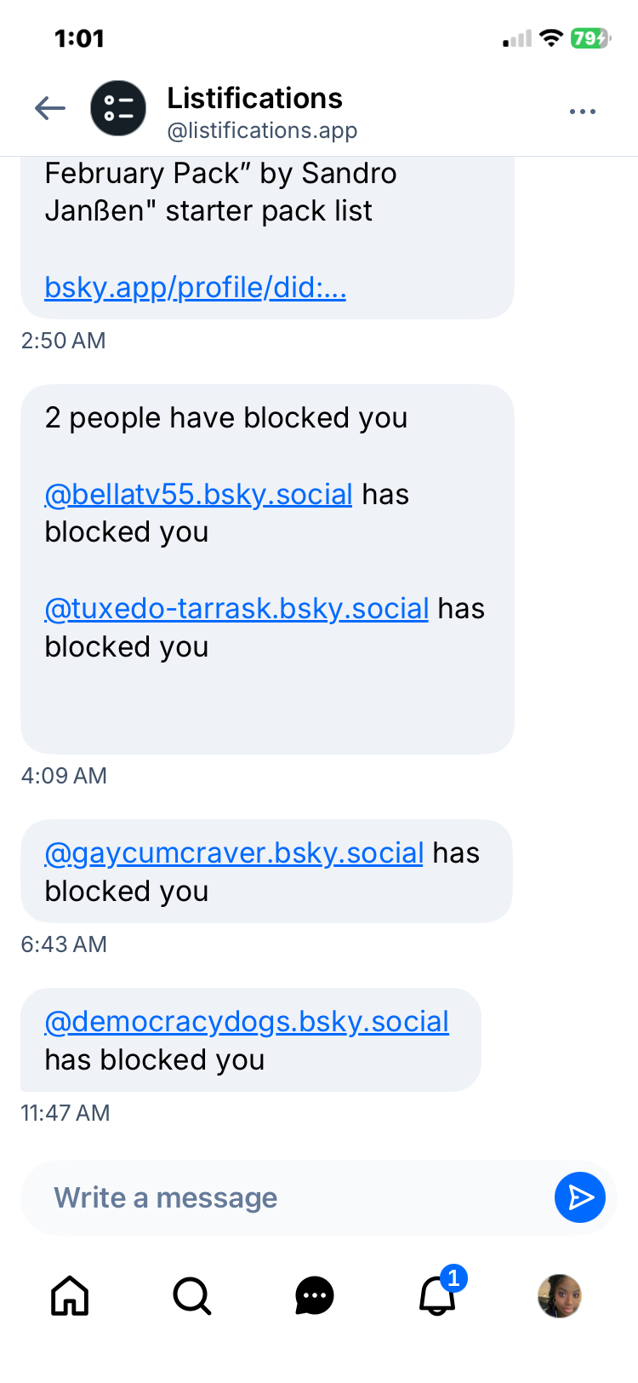Open the Search tab
This screenshot has height=1383, width=638.
192,1296
